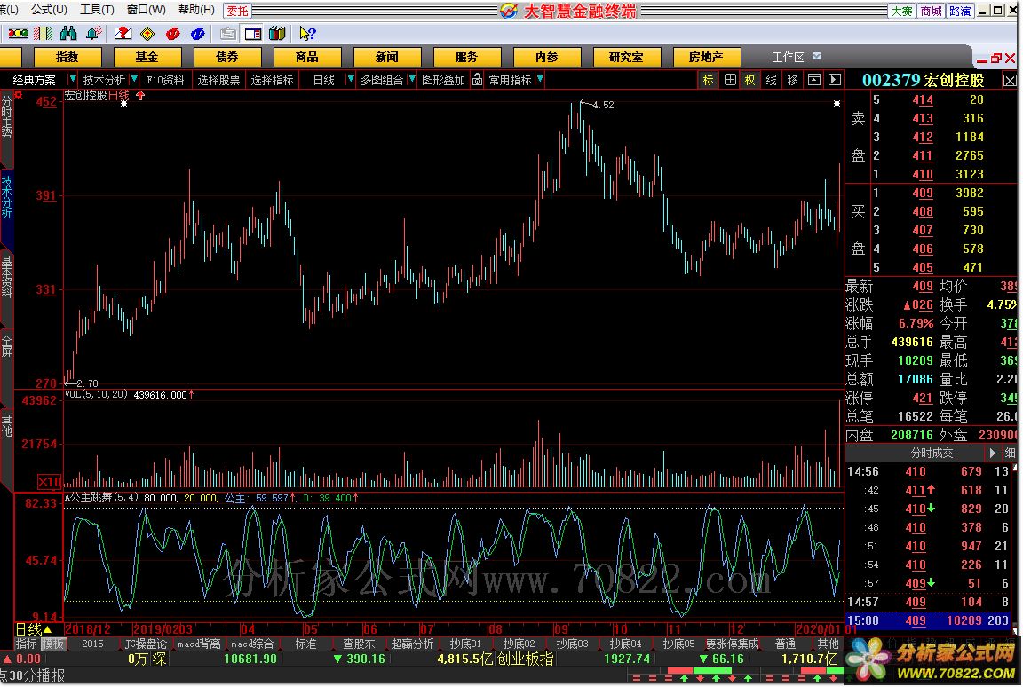Select the 超赢分析 indicator tab
This screenshot has height=687, width=1023.
pos(412,644)
